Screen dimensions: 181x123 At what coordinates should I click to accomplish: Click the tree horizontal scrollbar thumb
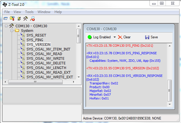(36, 82)
